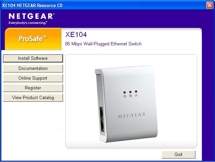Select Online Support
215x162 pixels.
(33, 78)
